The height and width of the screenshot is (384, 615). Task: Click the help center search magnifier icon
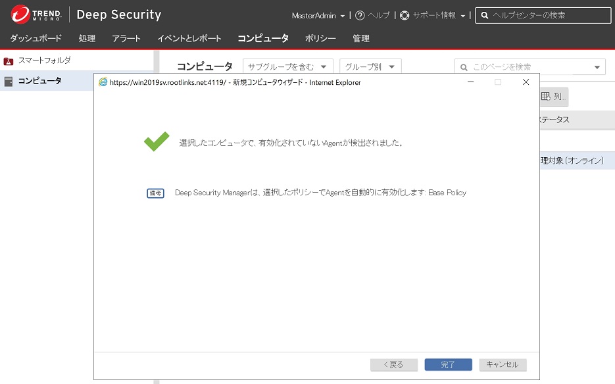click(x=484, y=15)
